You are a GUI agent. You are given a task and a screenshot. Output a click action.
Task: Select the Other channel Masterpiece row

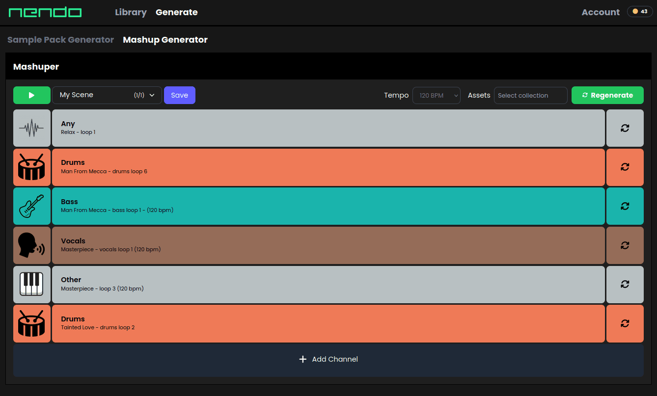[x=328, y=284]
